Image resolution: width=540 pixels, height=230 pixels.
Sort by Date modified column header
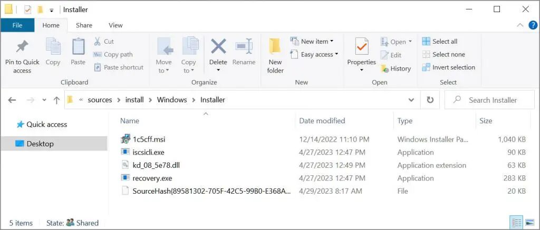tap(322, 121)
